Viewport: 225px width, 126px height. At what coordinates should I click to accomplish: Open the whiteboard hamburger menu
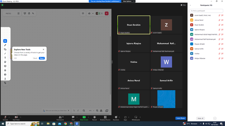[x=19, y=13]
